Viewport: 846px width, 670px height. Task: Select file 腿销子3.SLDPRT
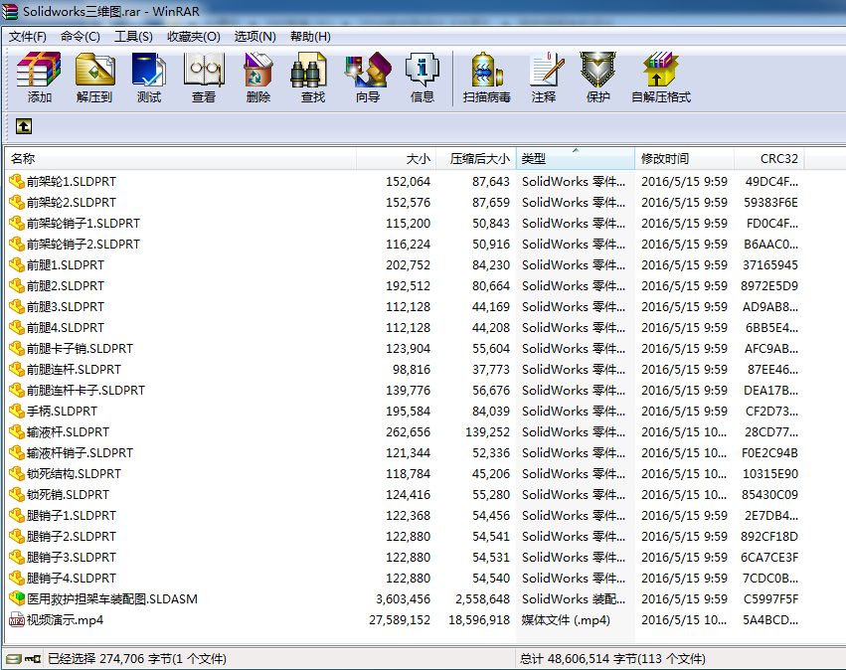click(72, 558)
